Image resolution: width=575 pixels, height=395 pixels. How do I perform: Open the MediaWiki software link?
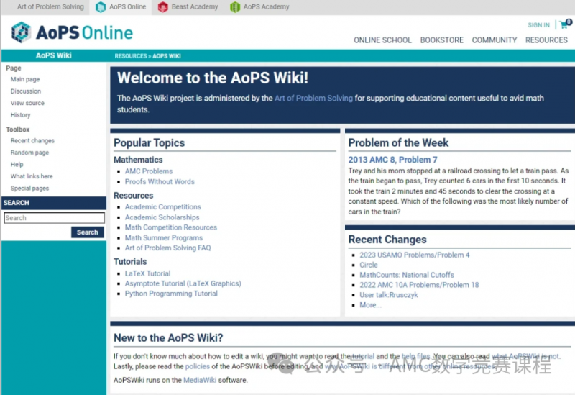click(200, 380)
